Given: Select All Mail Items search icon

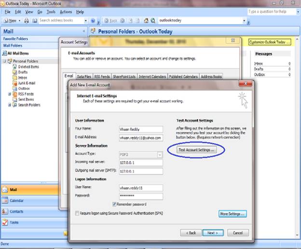Looking at the screenshot, I should pyautogui.click(x=5, y=53).
